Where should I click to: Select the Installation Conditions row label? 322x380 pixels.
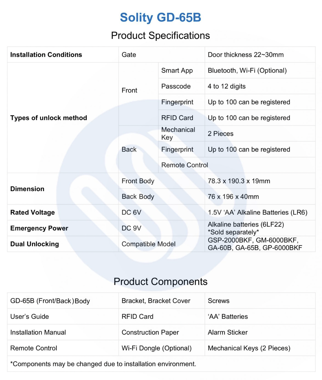click(x=46, y=55)
